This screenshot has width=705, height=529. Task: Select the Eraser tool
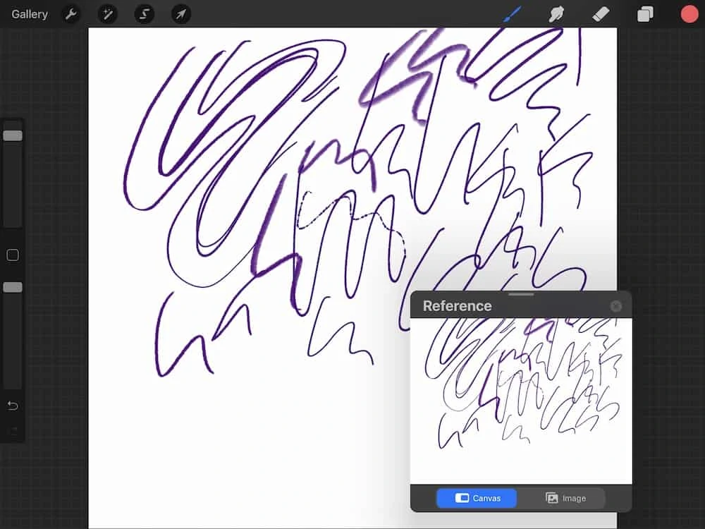(601, 14)
